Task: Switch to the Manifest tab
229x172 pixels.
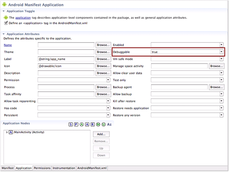Action: [x=8, y=168]
